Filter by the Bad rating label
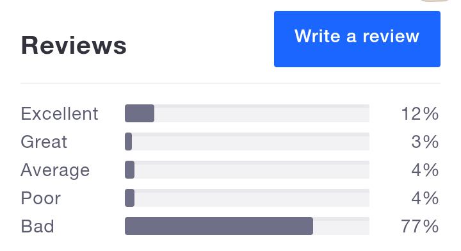 pyautogui.click(x=37, y=226)
